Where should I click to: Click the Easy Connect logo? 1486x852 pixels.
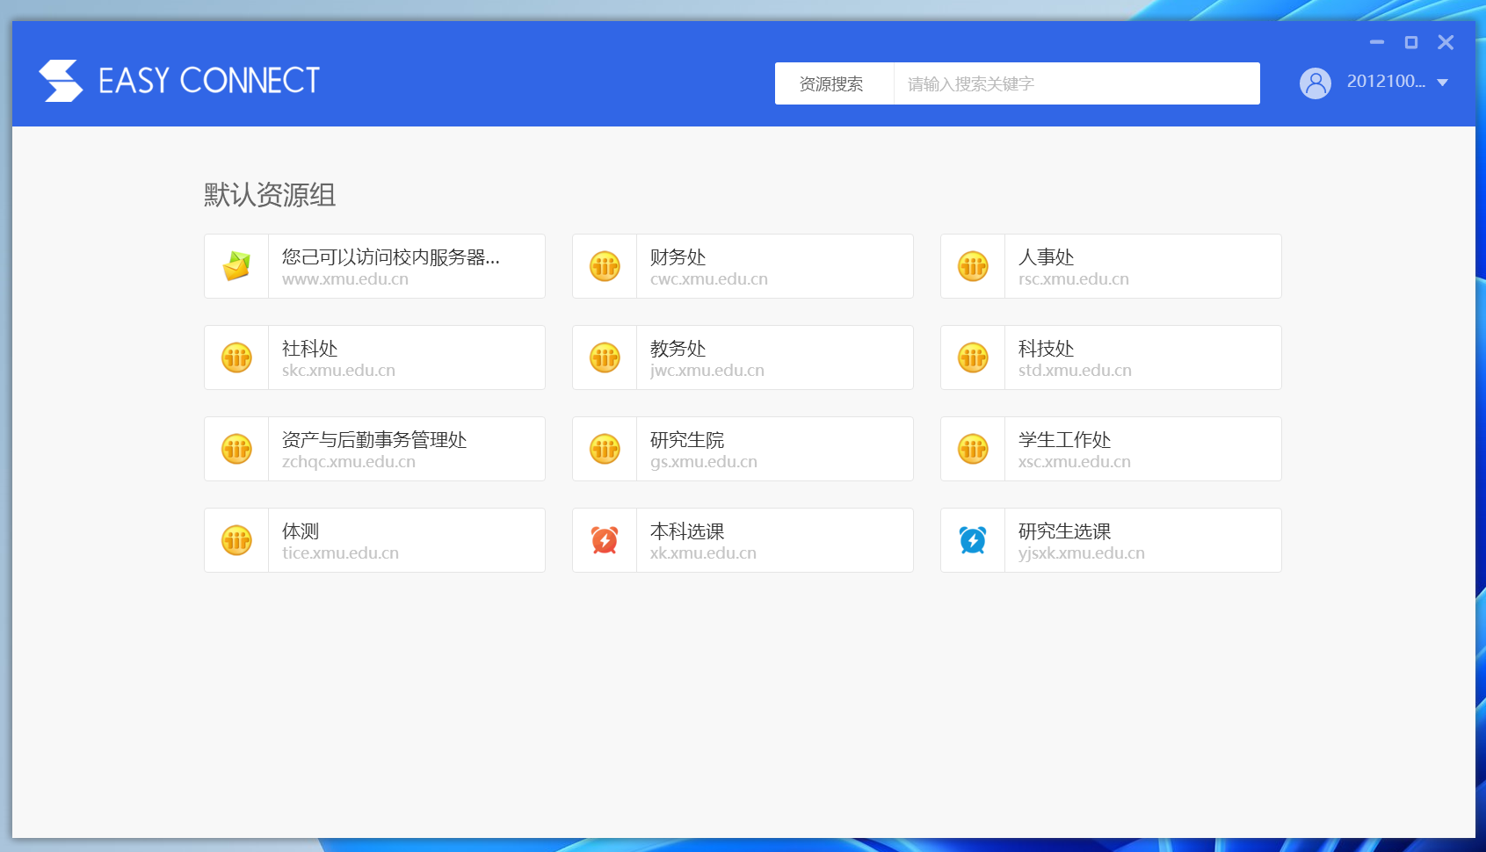click(x=179, y=81)
